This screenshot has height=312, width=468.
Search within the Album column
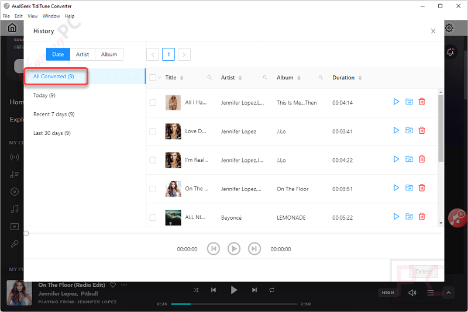tap(321, 78)
